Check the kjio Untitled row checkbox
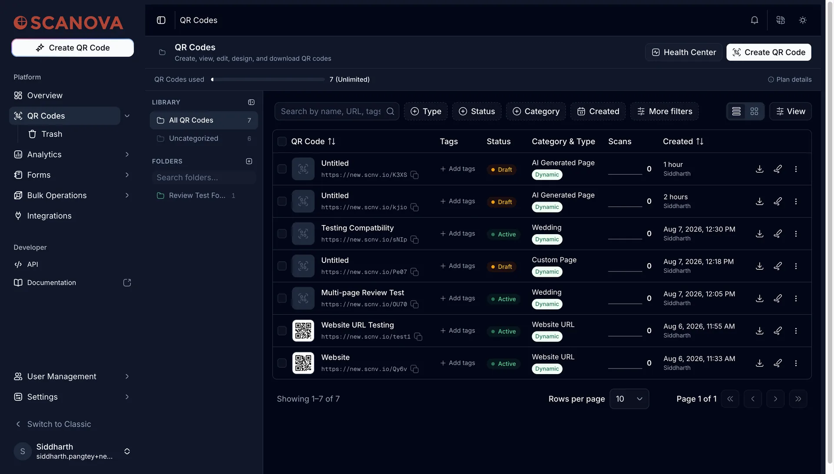834x474 pixels. pos(282,202)
